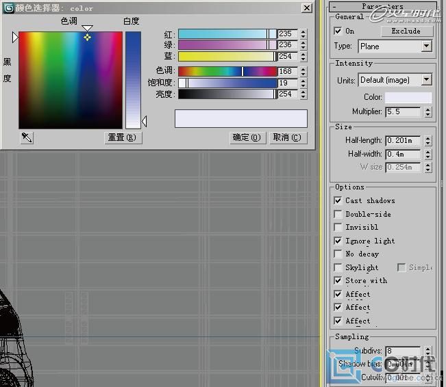Click the red value spinner
The image size is (446, 387).
303,34
